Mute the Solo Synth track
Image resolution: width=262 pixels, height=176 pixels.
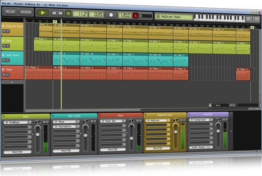pyautogui.click(x=4, y=60)
